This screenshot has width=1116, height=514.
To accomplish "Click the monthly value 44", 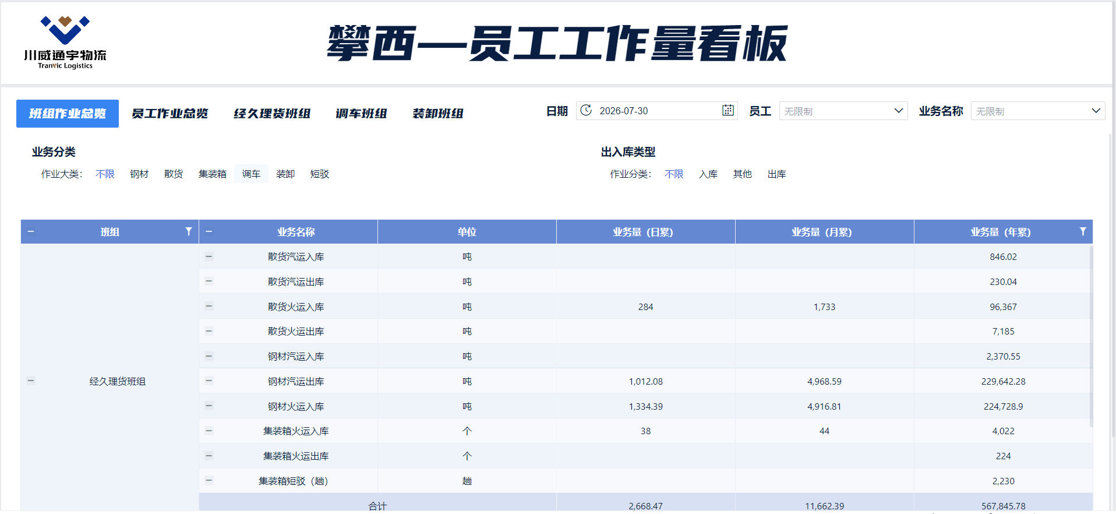I will point(824,431).
